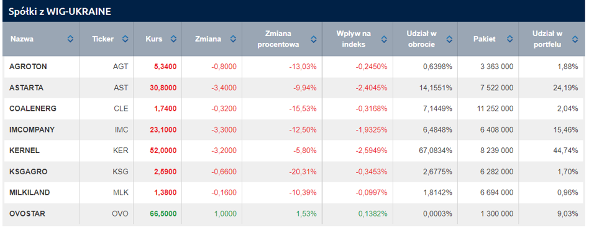Open the ASTARTA company link
Viewport: 589px width, 232px height.
(x=26, y=88)
